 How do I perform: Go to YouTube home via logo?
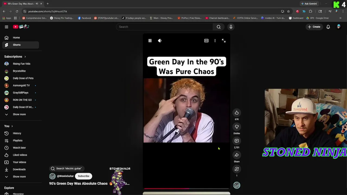(x=21, y=27)
